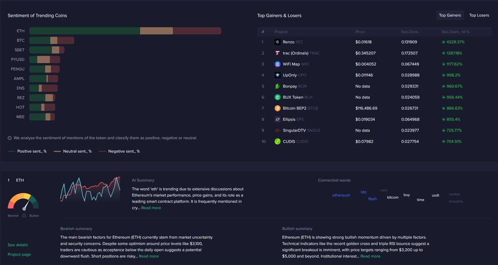Open the ETH Project page link
This screenshot has height=265, width=498.
click(19, 254)
